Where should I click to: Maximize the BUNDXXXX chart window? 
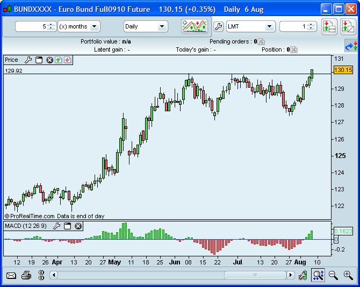[x=339, y=9]
